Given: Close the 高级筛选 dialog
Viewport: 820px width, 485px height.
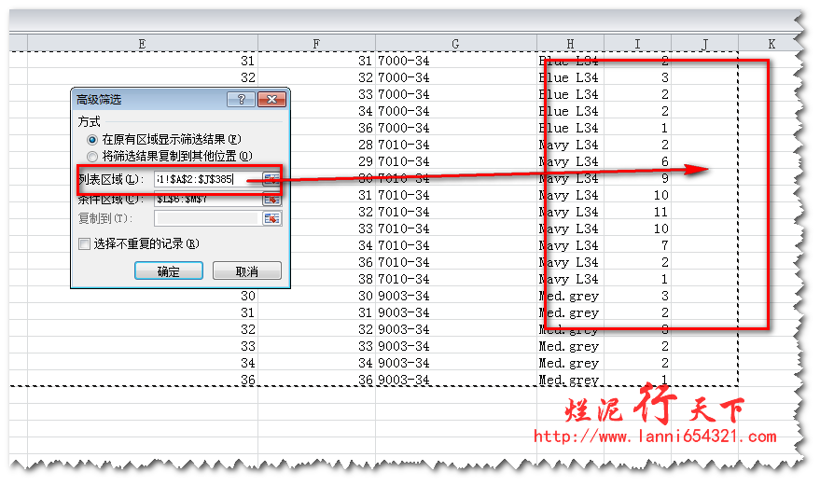Looking at the screenshot, I should tap(271, 100).
